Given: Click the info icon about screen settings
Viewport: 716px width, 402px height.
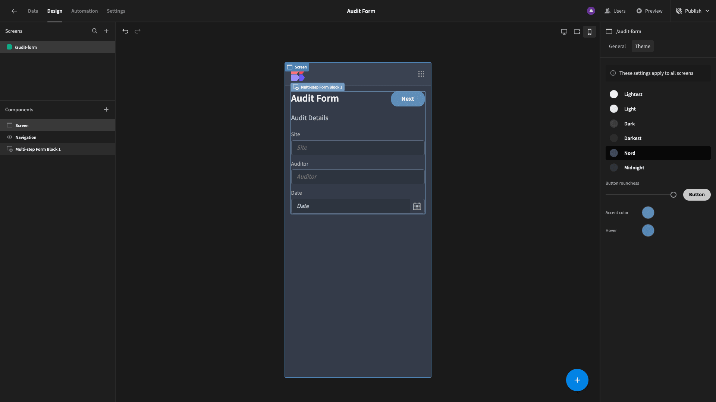Looking at the screenshot, I should [613, 73].
